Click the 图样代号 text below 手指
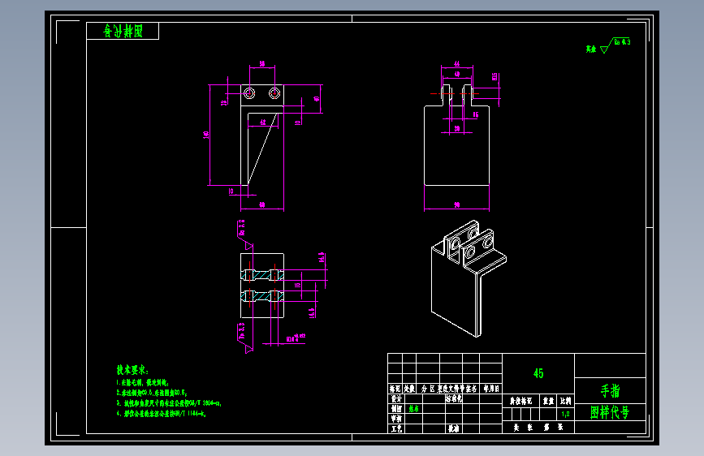 [610, 412]
